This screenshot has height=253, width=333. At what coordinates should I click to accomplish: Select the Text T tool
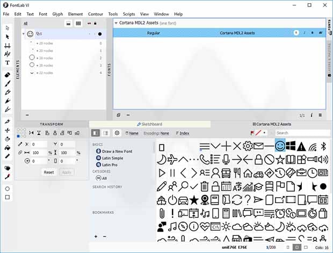(x=7, y=63)
